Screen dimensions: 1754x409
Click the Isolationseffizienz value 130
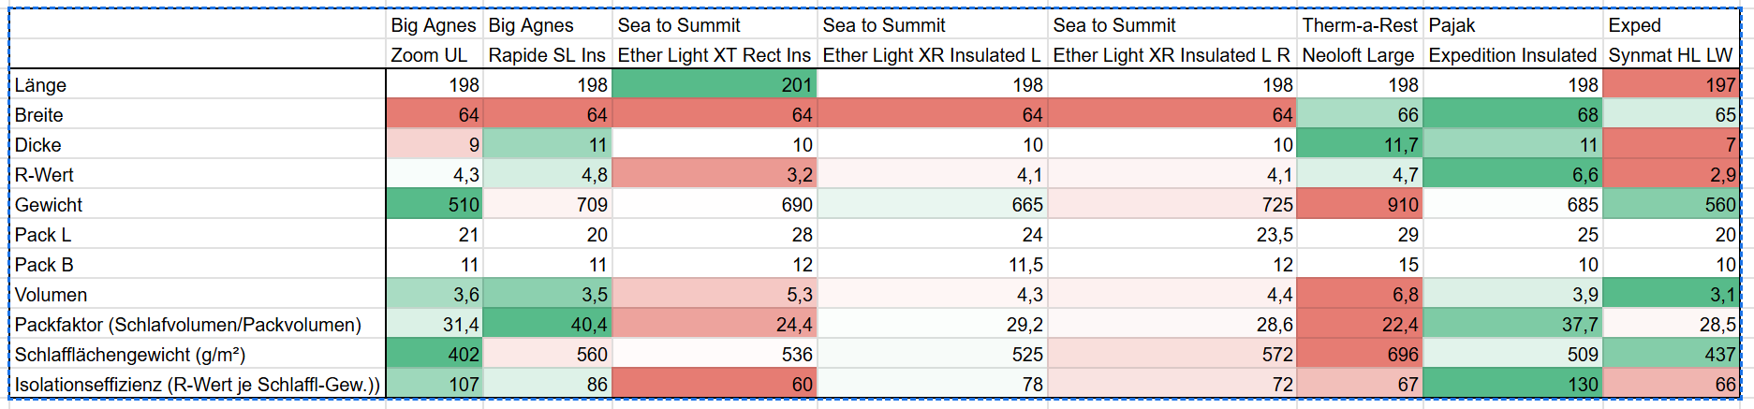point(1512,384)
